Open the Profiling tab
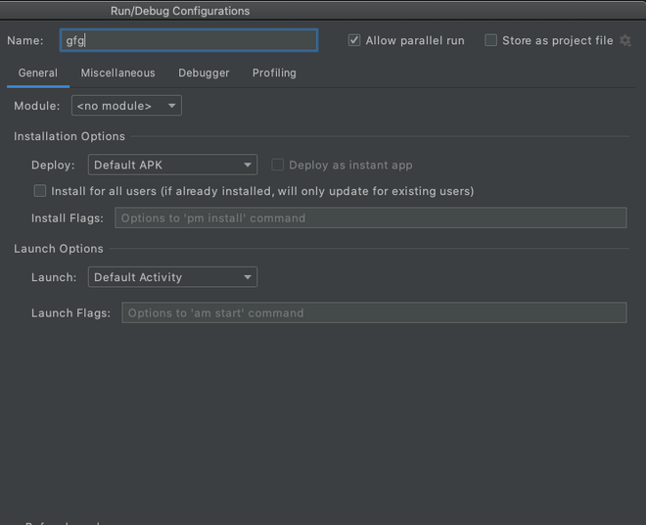Screen dimensions: 646x525 (x=274, y=73)
